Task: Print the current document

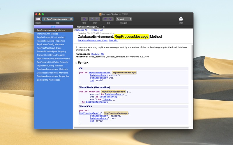Action: pyautogui.click(x=181, y=19)
